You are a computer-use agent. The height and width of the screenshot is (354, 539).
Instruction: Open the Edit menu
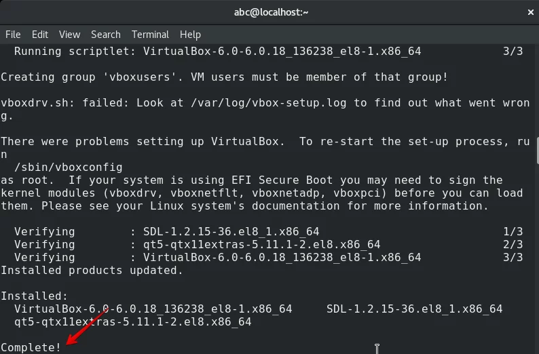40,35
